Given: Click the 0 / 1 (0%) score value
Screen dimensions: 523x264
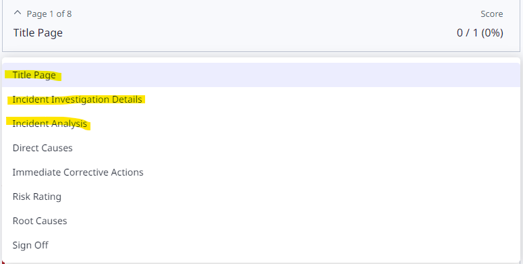Looking at the screenshot, I should click(x=480, y=32).
